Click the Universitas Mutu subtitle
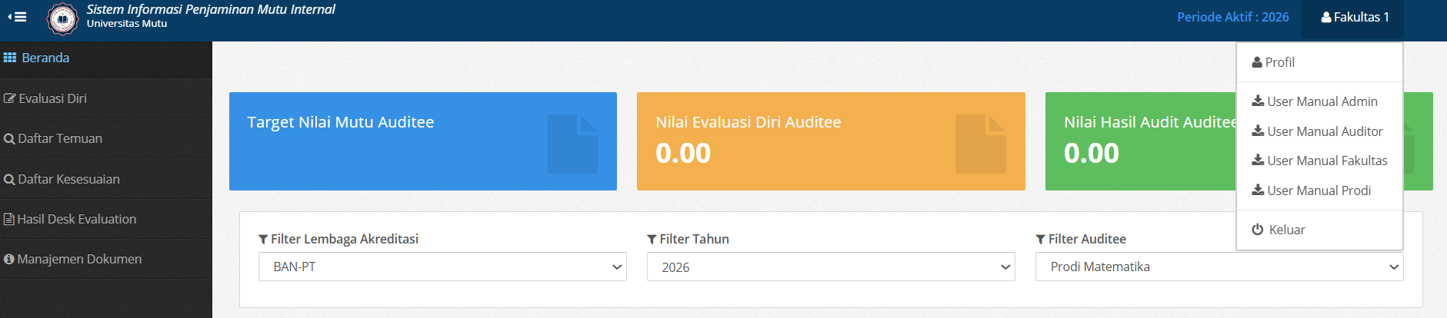1447x318 pixels. coord(127,24)
